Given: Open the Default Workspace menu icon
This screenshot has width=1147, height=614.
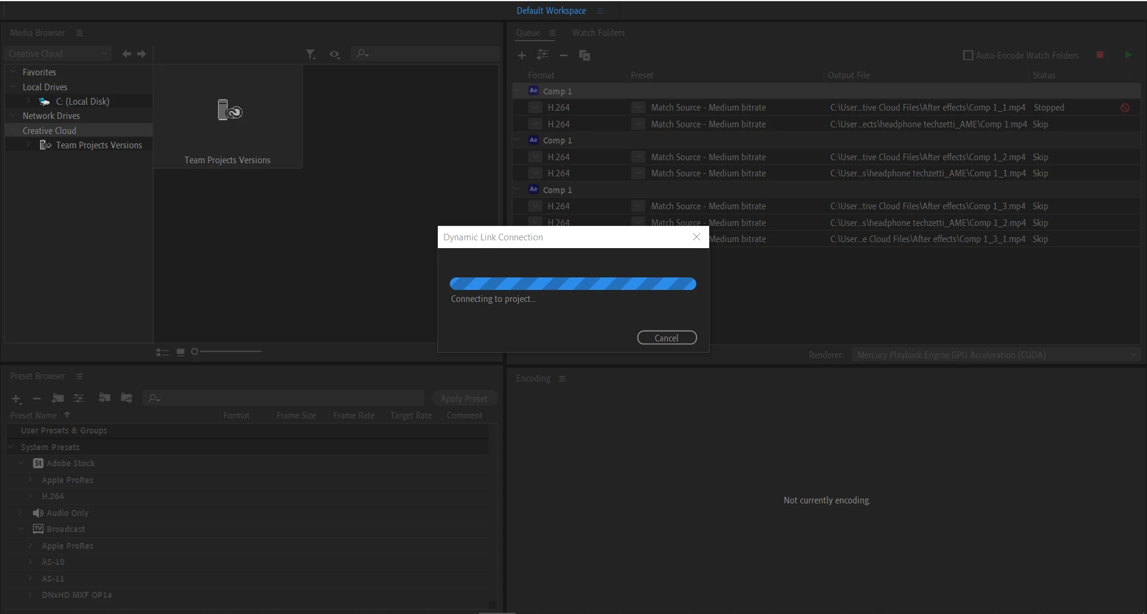Looking at the screenshot, I should pyautogui.click(x=600, y=11).
